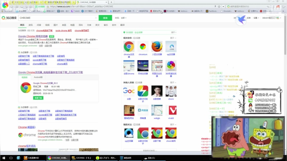Click the browser back arrow button
Viewport: 287px width, 161px height.
[x=12, y=7]
